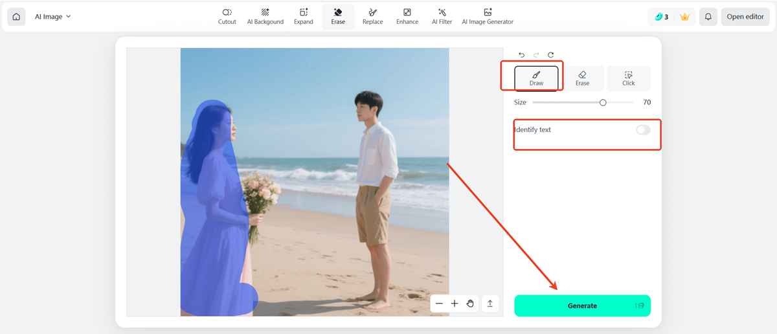Click the crown premium icon
The width and height of the screenshot is (777, 334).
click(x=684, y=17)
